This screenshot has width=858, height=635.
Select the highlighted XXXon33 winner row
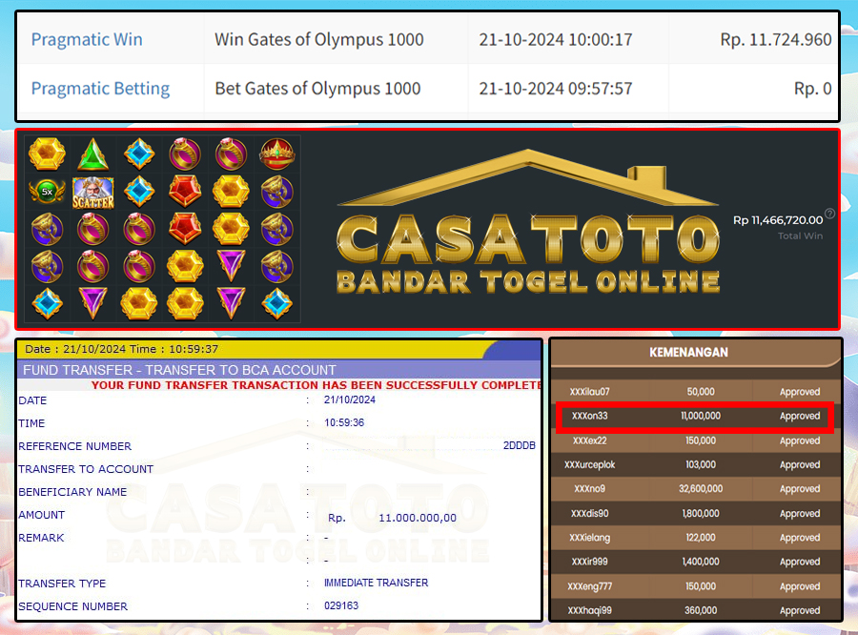tap(695, 416)
